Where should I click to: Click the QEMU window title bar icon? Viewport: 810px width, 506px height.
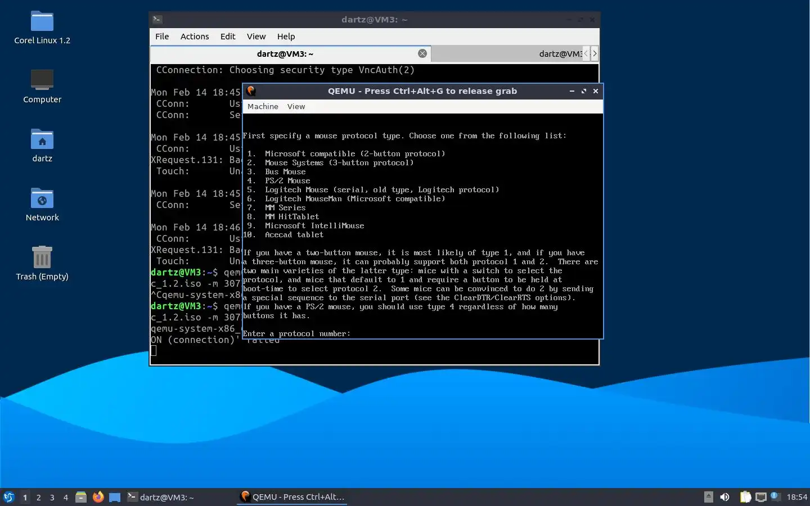tap(251, 91)
